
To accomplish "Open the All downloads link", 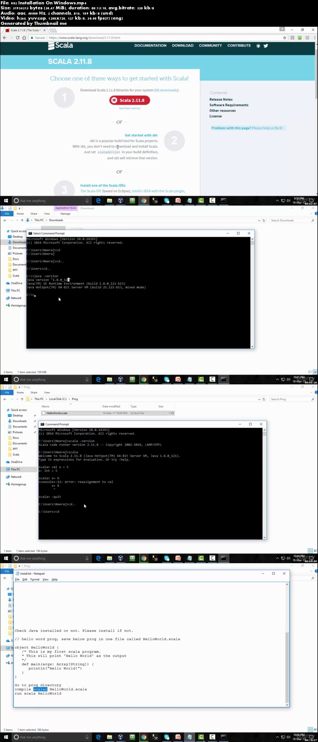I will [x=166, y=90].
